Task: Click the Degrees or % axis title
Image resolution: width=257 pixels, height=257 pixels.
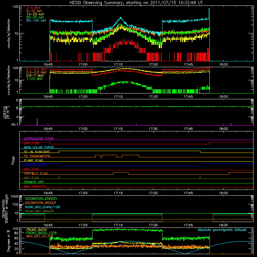Action: [x=8, y=241]
